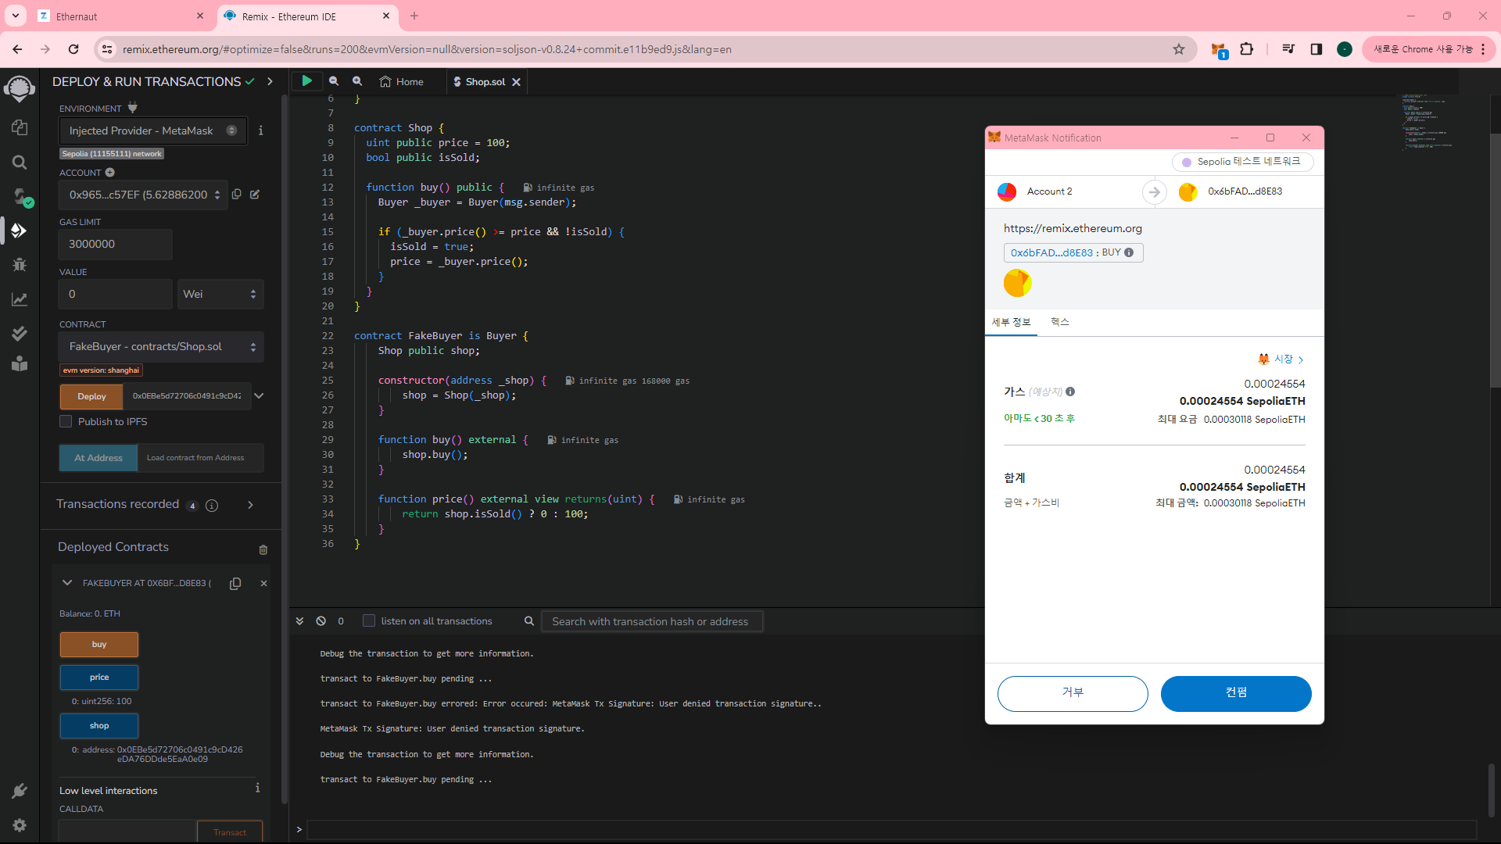Open the File Search sidebar icon
1501x844 pixels.
click(20, 162)
